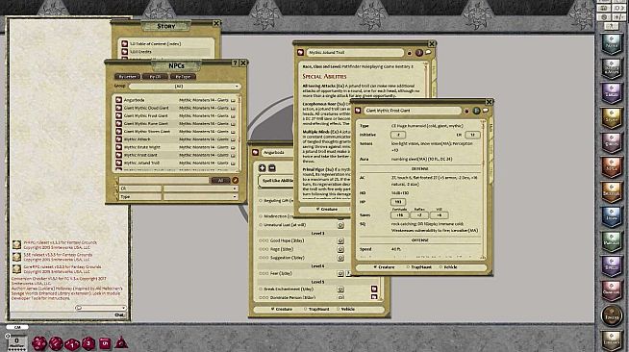Open the Images & Maps sidebar button
The image size is (629, 352).
[x=612, y=68]
